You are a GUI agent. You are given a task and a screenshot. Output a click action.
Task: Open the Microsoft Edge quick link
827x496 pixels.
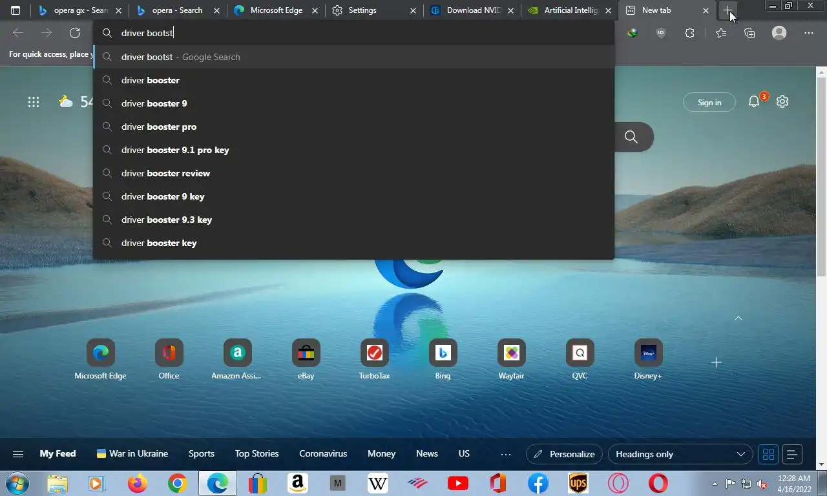click(x=100, y=360)
